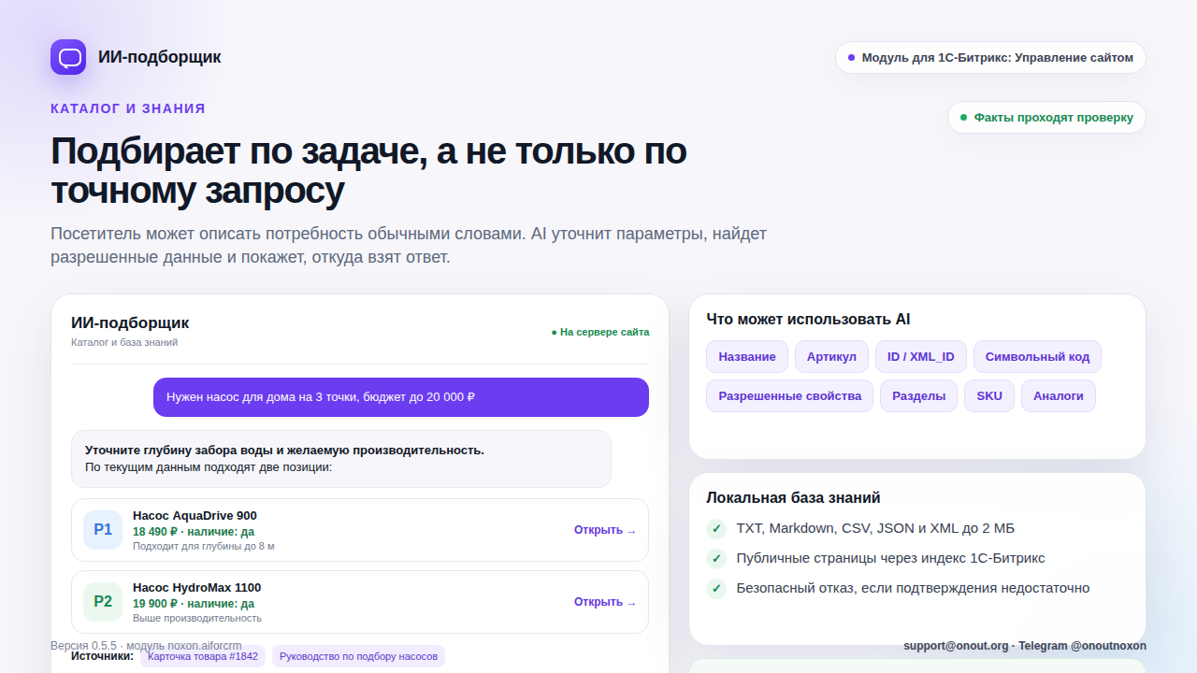Click the КАТАЛОГ И ЗНАНИЯ section label
Screen dimensions: 1197x673
pos(128,108)
